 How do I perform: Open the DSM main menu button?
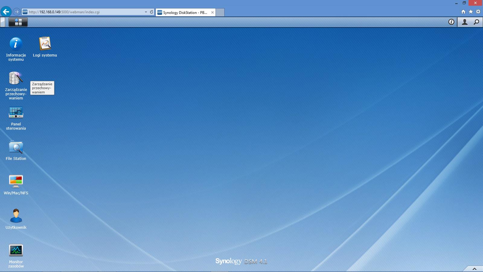pyautogui.click(x=18, y=22)
